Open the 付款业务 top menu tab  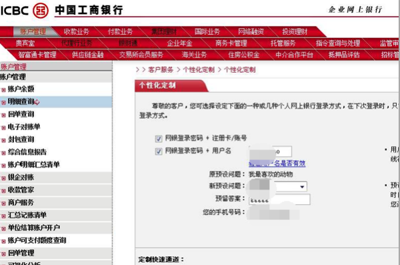[120, 31]
